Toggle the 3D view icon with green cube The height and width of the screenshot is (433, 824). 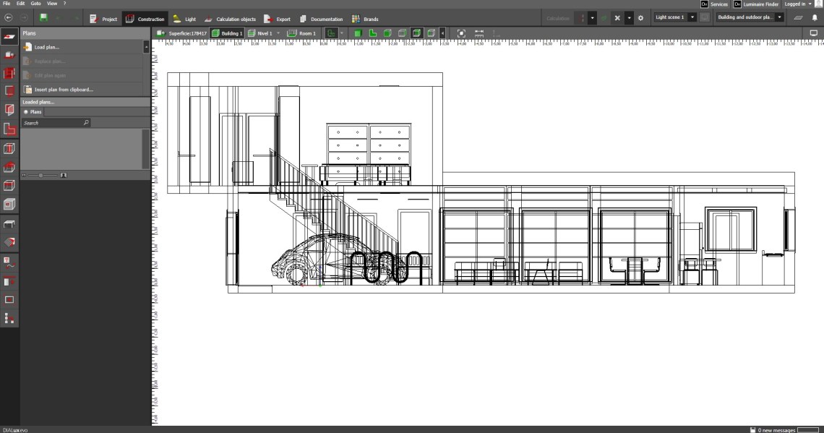pos(359,33)
